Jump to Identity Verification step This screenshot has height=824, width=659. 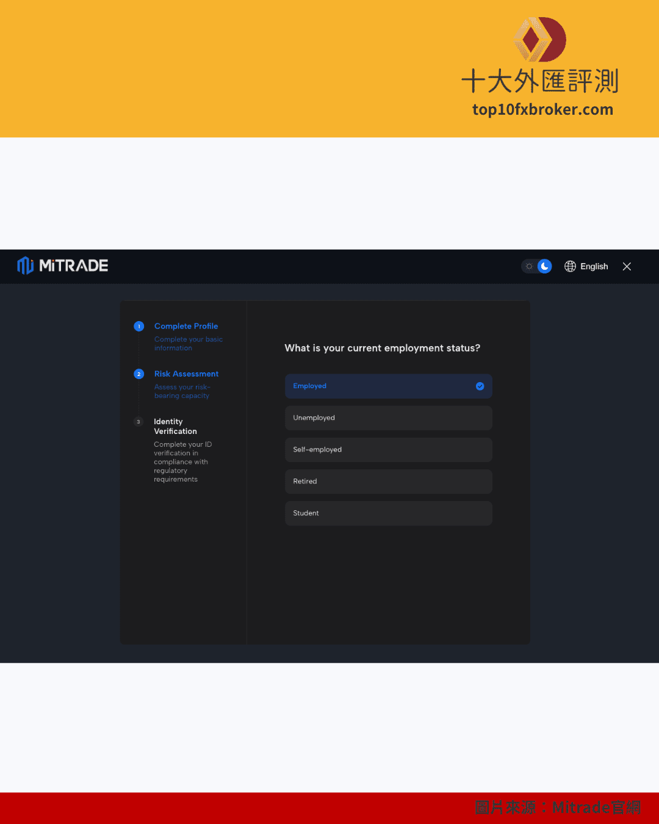click(x=175, y=427)
